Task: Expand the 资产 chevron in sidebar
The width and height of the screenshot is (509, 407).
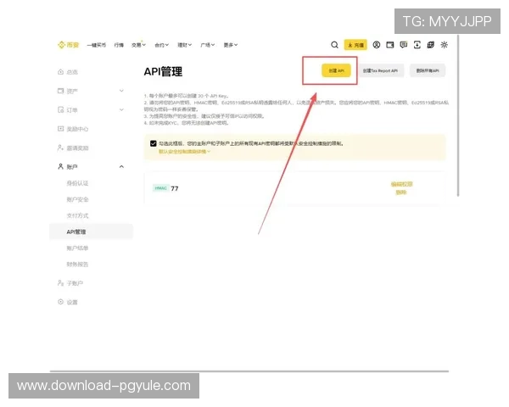Action: click(121, 91)
